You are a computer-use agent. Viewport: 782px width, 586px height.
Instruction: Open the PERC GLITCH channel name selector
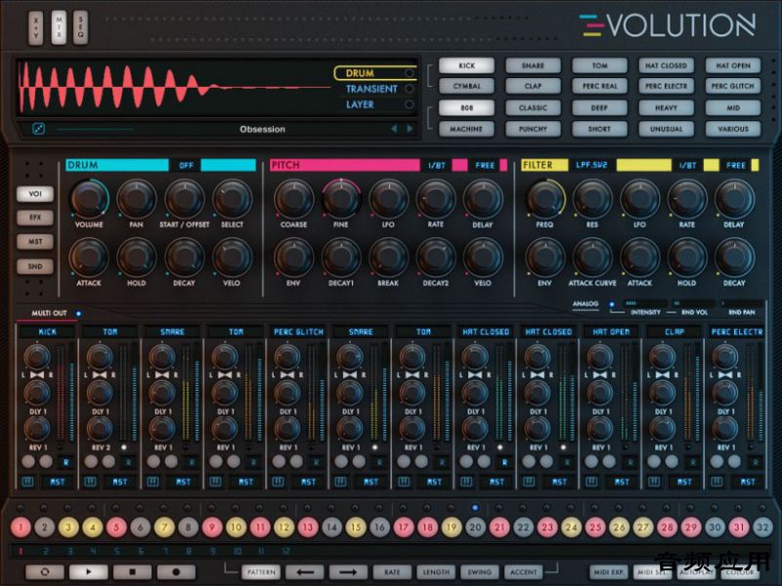(298, 332)
